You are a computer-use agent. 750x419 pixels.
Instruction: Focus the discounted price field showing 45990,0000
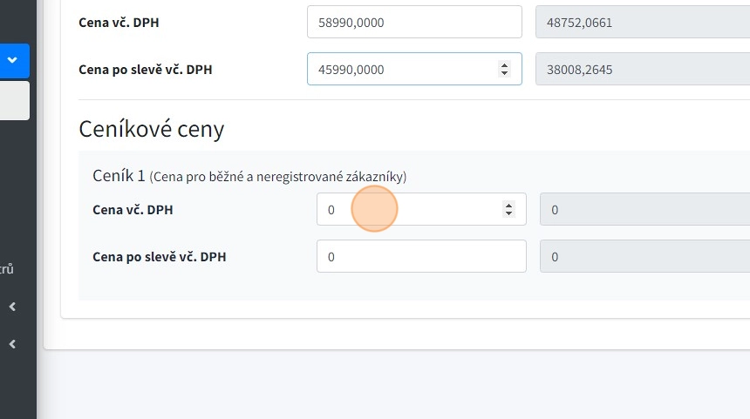point(401,70)
